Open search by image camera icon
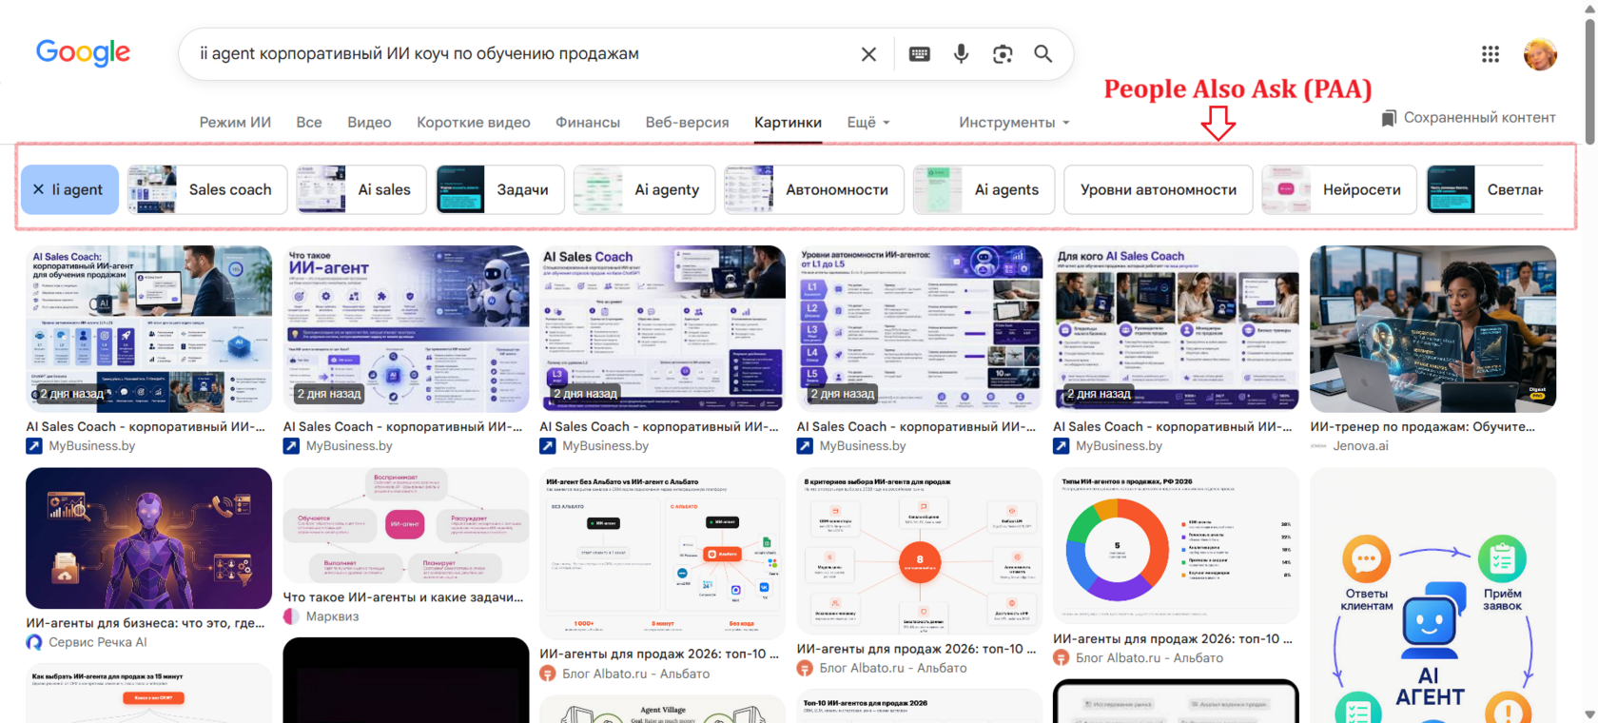Image resolution: width=1598 pixels, height=723 pixels. tap(1003, 54)
